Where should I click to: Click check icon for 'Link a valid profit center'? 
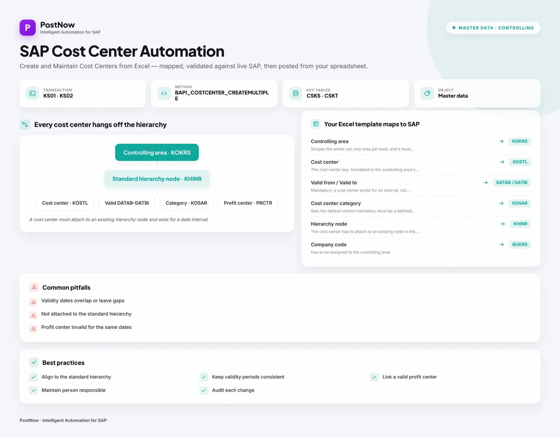click(x=374, y=377)
